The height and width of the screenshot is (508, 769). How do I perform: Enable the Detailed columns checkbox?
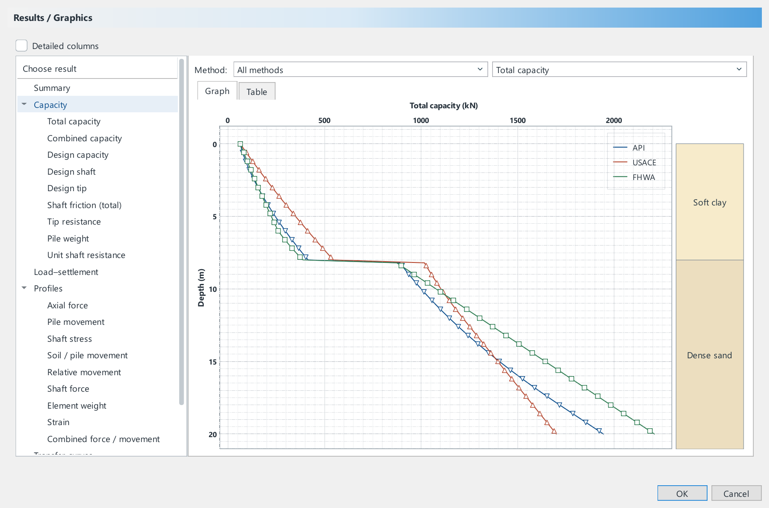(x=21, y=45)
